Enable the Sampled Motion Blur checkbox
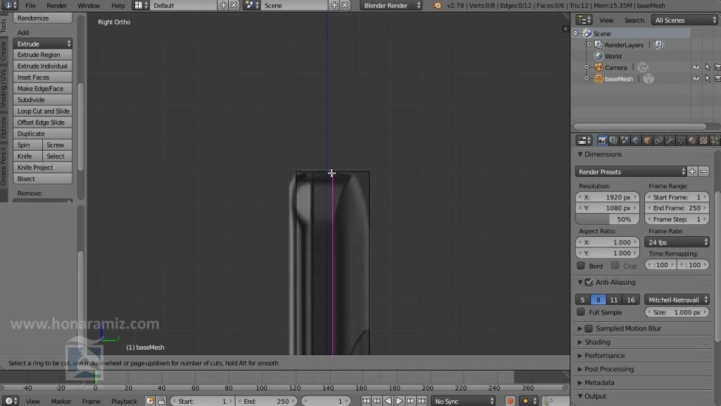 pyautogui.click(x=589, y=328)
